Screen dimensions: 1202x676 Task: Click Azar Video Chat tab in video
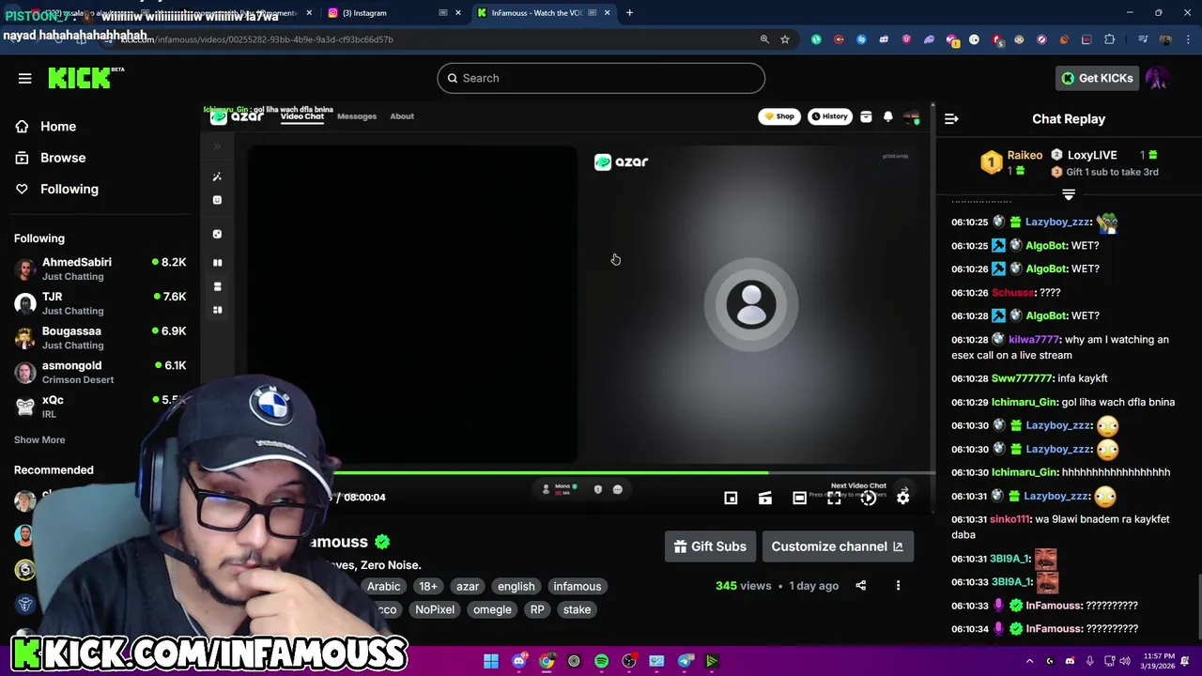coord(302,116)
